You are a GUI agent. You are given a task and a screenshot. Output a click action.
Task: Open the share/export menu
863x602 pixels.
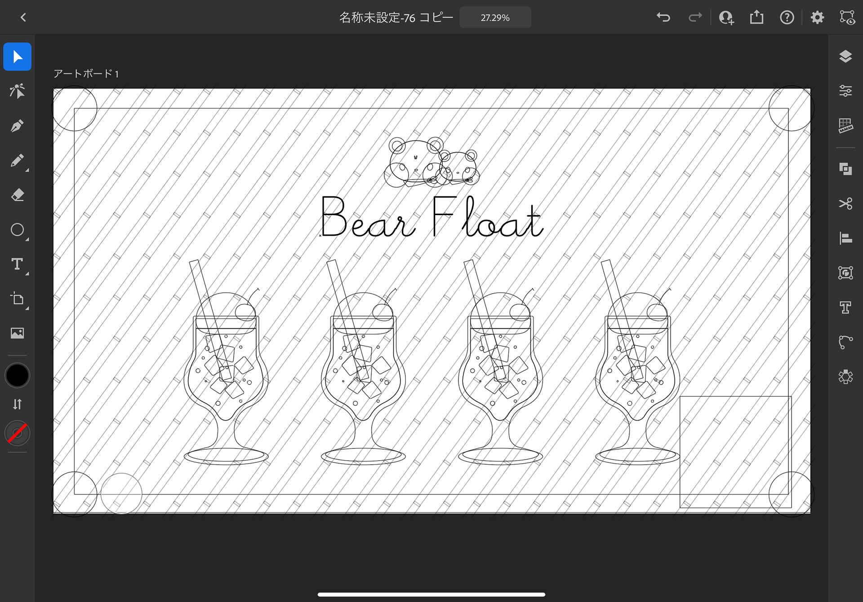point(756,18)
